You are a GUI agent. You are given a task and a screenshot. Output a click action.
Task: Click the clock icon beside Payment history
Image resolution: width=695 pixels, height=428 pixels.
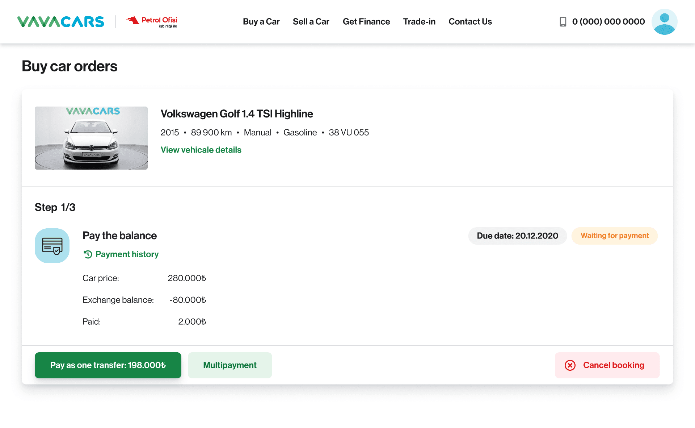[88, 254]
